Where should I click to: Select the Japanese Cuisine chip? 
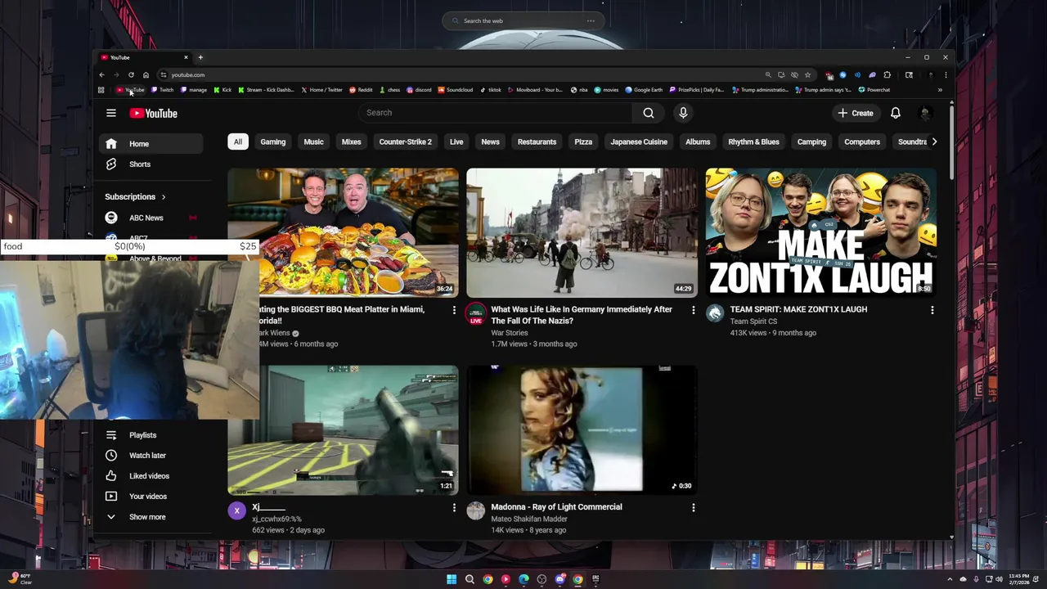(639, 142)
